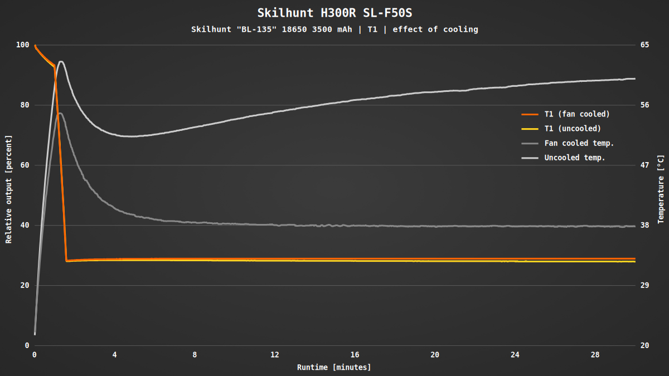This screenshot has height=376, width=669.
Task: Click the 65 tick on the temperature axis
Action: click(x=644, y=45)
